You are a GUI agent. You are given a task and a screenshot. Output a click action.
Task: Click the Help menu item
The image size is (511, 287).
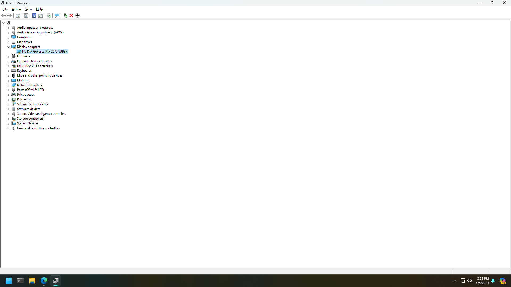[x=39, y=9]
